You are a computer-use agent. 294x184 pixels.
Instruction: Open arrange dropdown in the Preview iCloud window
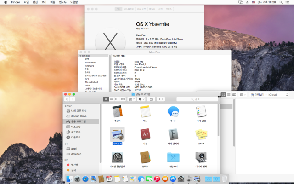(243, 95)
